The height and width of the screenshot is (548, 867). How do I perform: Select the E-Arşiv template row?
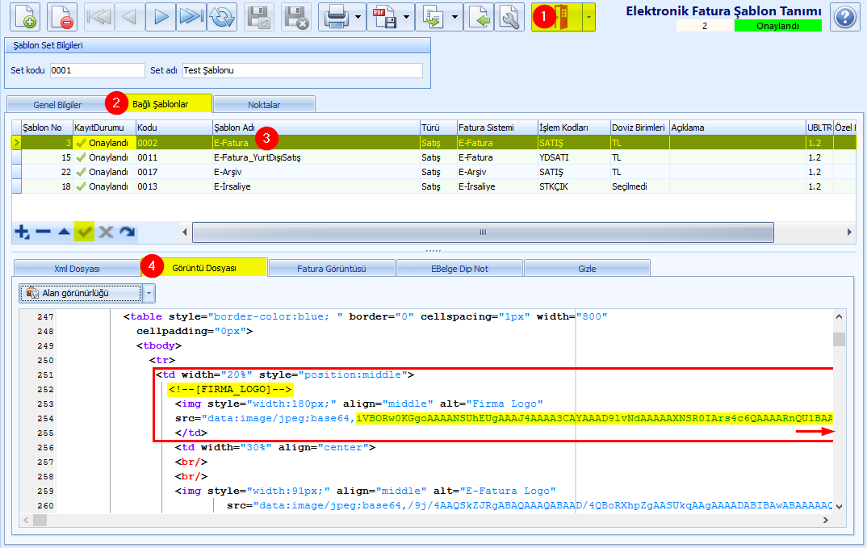pos(433,172)
